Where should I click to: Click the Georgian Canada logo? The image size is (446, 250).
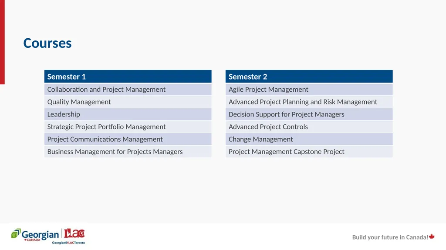[x=35, y=235]
